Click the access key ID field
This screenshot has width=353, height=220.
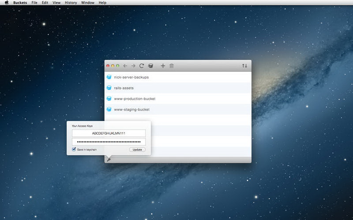[109, 133]
